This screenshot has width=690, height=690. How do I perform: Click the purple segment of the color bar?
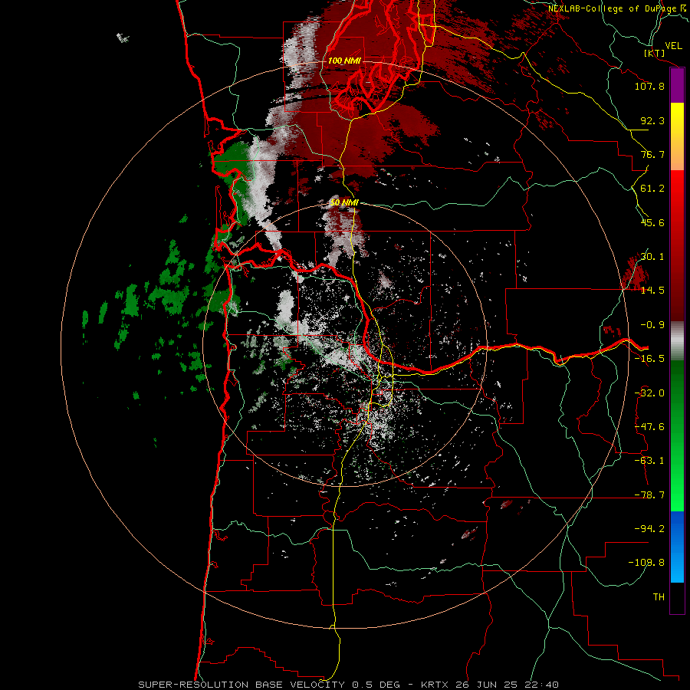pyautogui.click(x=677, y=86)
